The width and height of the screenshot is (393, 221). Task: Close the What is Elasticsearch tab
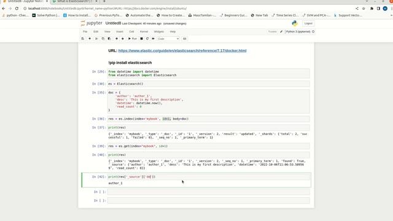(x=96, y=1)
